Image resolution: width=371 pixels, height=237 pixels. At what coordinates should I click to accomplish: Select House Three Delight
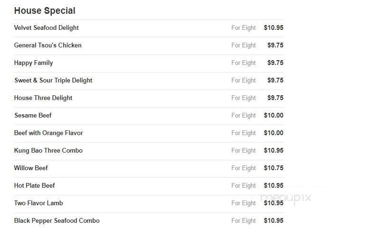[x=43, y=98]
